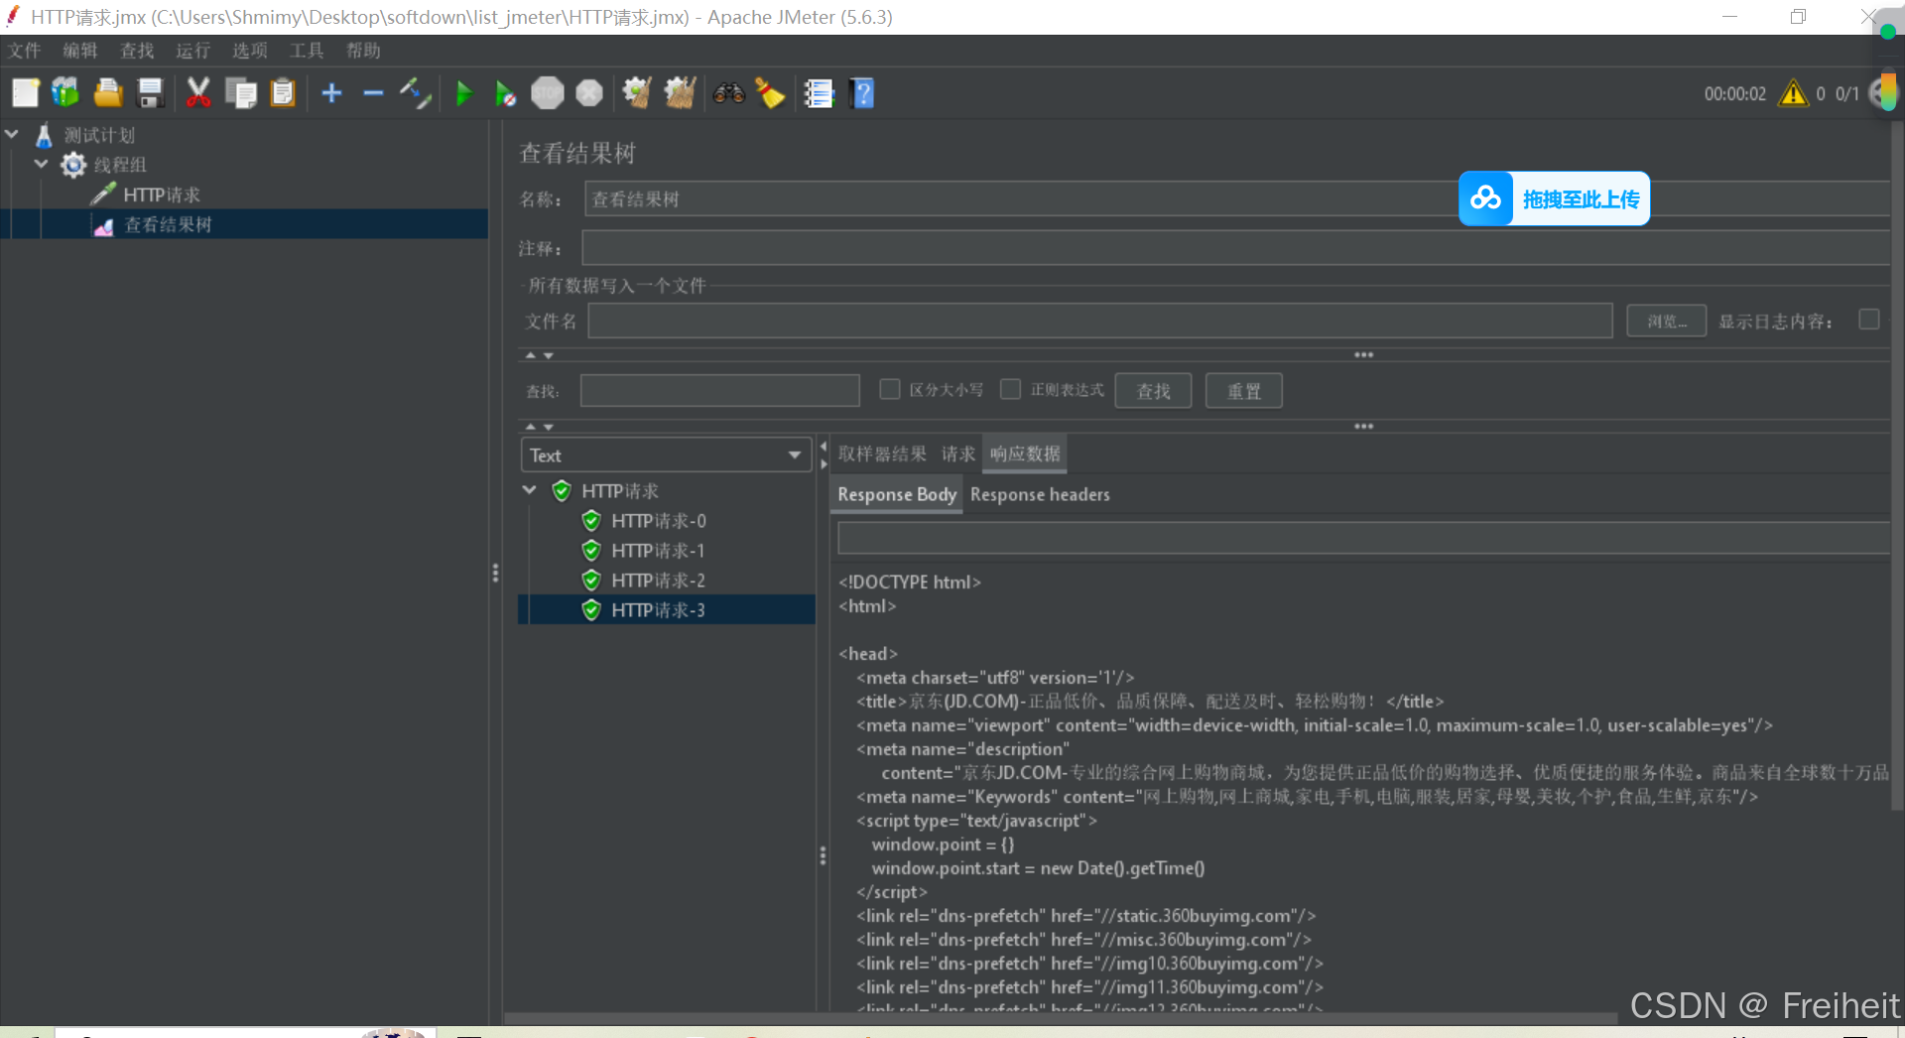Screen dimensions: 1905x1038
Task: Enable the 显示日志内容 checkbox
Action: 1869,320
